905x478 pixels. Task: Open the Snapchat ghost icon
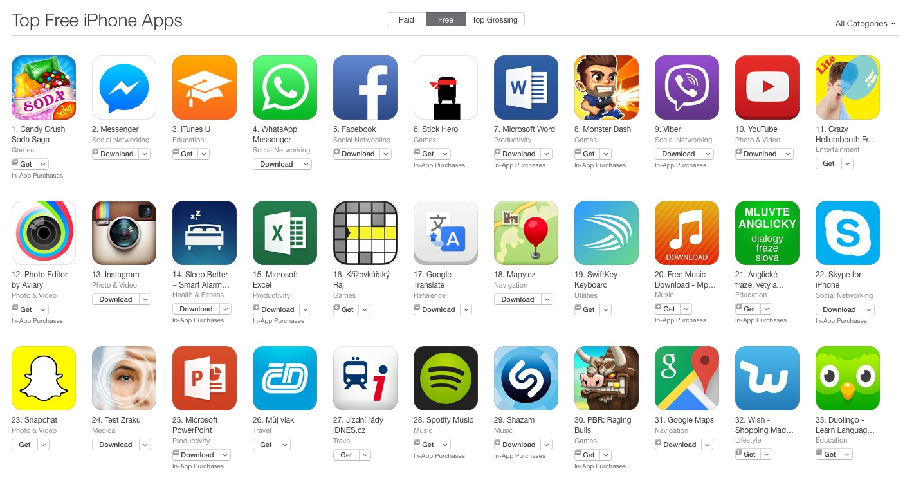coord(44,378)
